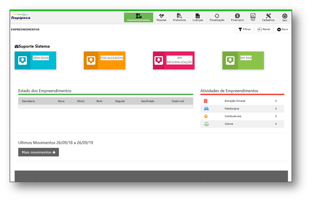Click the Financeiro dollar coin icon
311x201 pixels.
coord(237,16)
